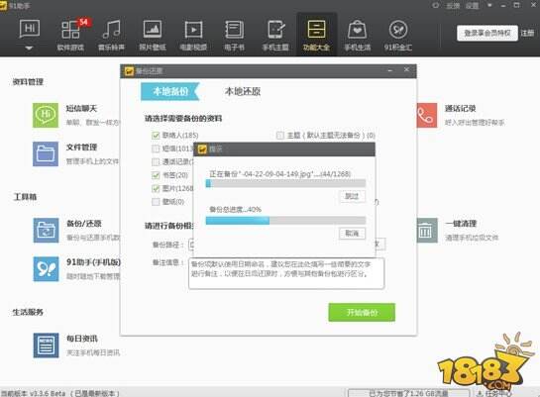Click 登录享会员特权 login button
This screenshot has width=540, height=397.
487,33
